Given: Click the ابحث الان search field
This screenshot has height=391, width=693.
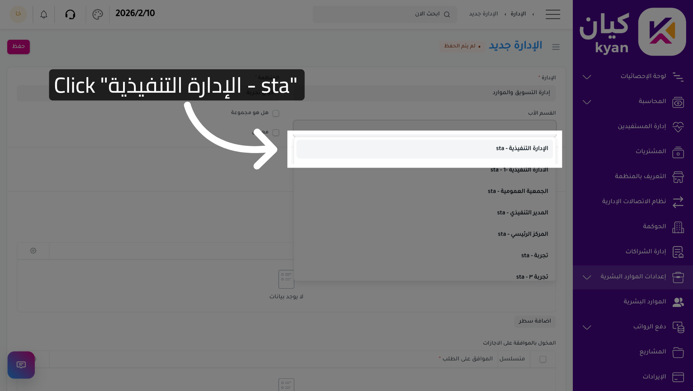Looking at the screenshot, I should (x=384, y=14).
